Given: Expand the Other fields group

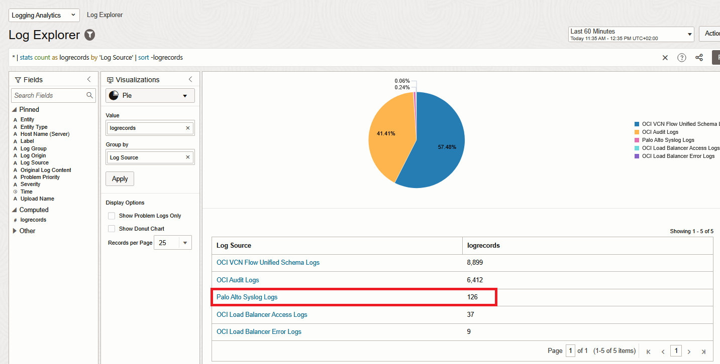Looking at the screenshot, I should (15, 231).
